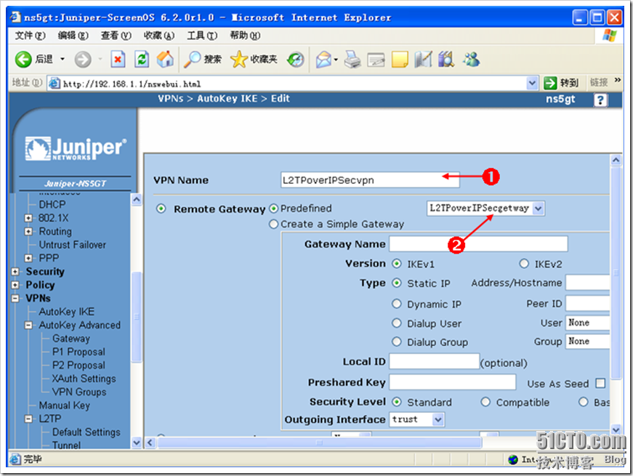Open the 工具(T) menu

point(202,36)
